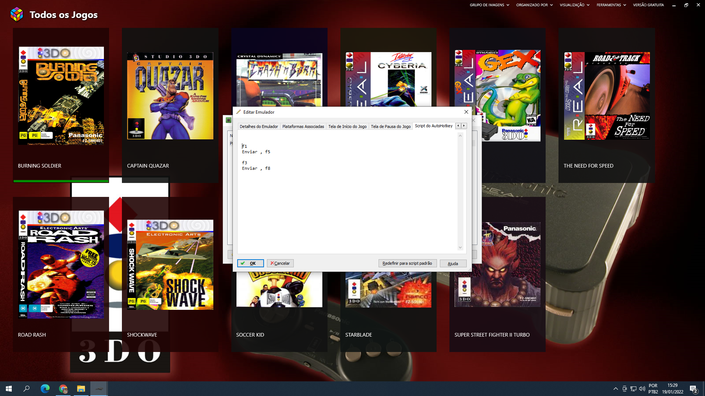Screen dimensions: 705x396
Task: Click VERSÃO GRATUITA menu item
Action: pos(648,5)
